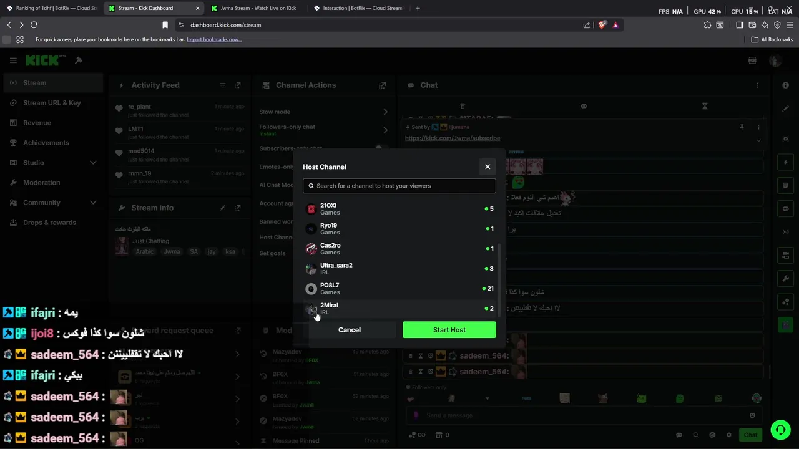
Task: Pop out the Stream info panel
Action: point(237,208)
